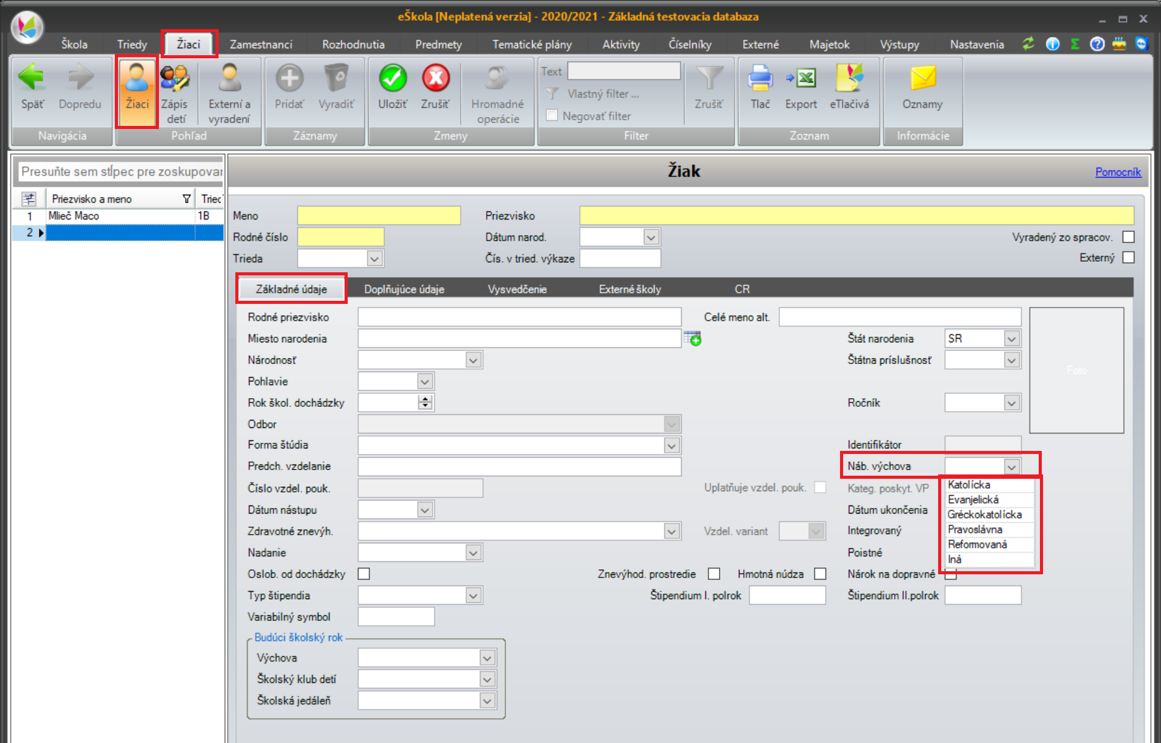Click the filter Text input field
The image size is (1161, 743).
pyautogui.click(x=624, y=71)
